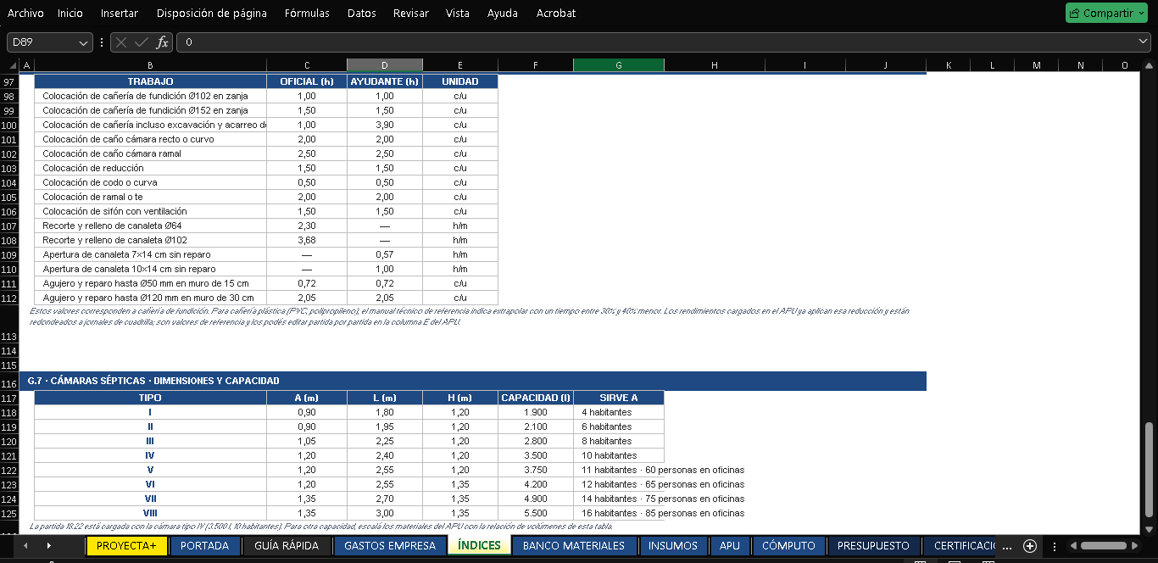Viewport: 1158px width, 563px height.
Task: Click the Cancel (X) icon in formula bar
Action: pos(122,42)
